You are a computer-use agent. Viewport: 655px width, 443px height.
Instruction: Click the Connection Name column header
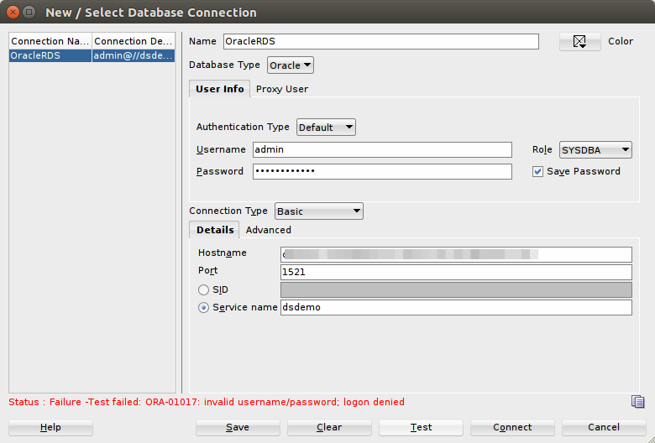(50, 41)
